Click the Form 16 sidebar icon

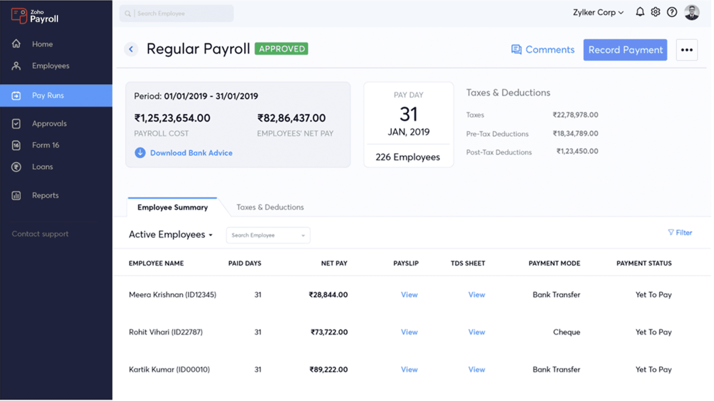coord(16,145)
